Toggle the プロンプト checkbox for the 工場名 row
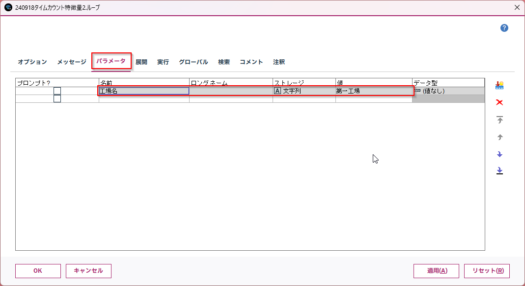This screenshot has height=286, width=525. (x=57, y=90)
